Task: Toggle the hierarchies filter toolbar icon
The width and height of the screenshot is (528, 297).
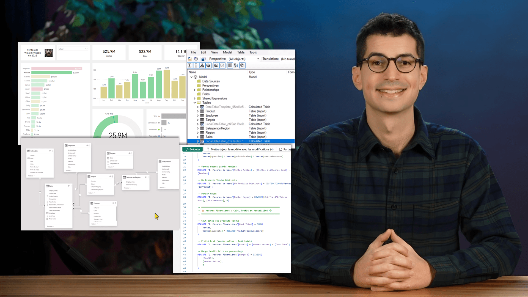Action: tap(202, 65)
